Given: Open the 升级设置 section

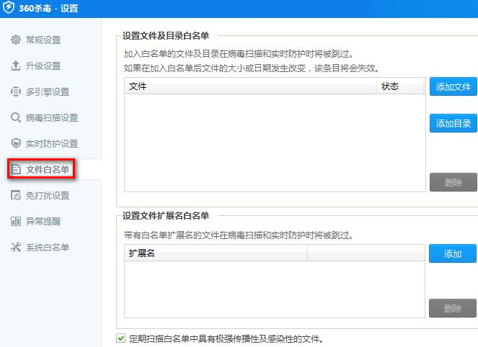Looking at the screenshot, I should 43,66.
